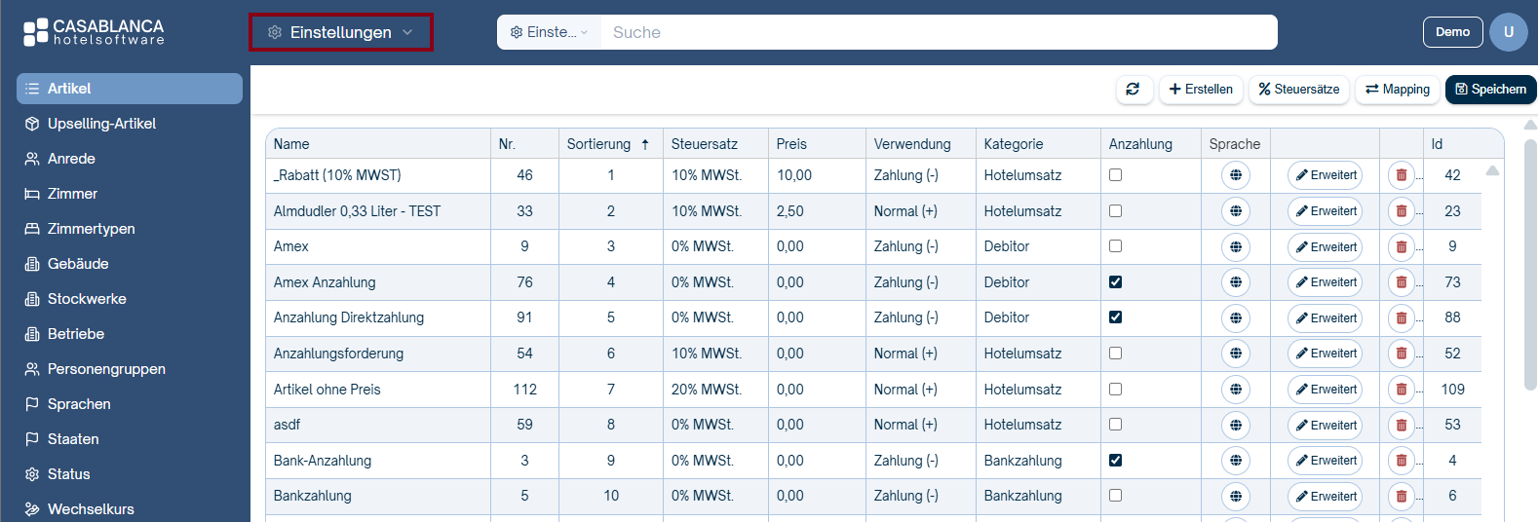Open Upselling-Artikel in the sidebar

(x=130, y=124)
